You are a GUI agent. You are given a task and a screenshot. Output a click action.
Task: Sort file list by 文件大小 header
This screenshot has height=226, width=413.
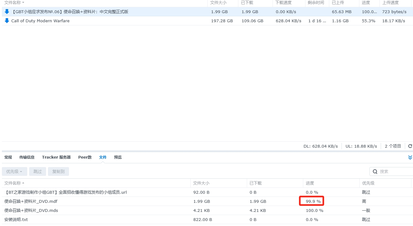219,183
